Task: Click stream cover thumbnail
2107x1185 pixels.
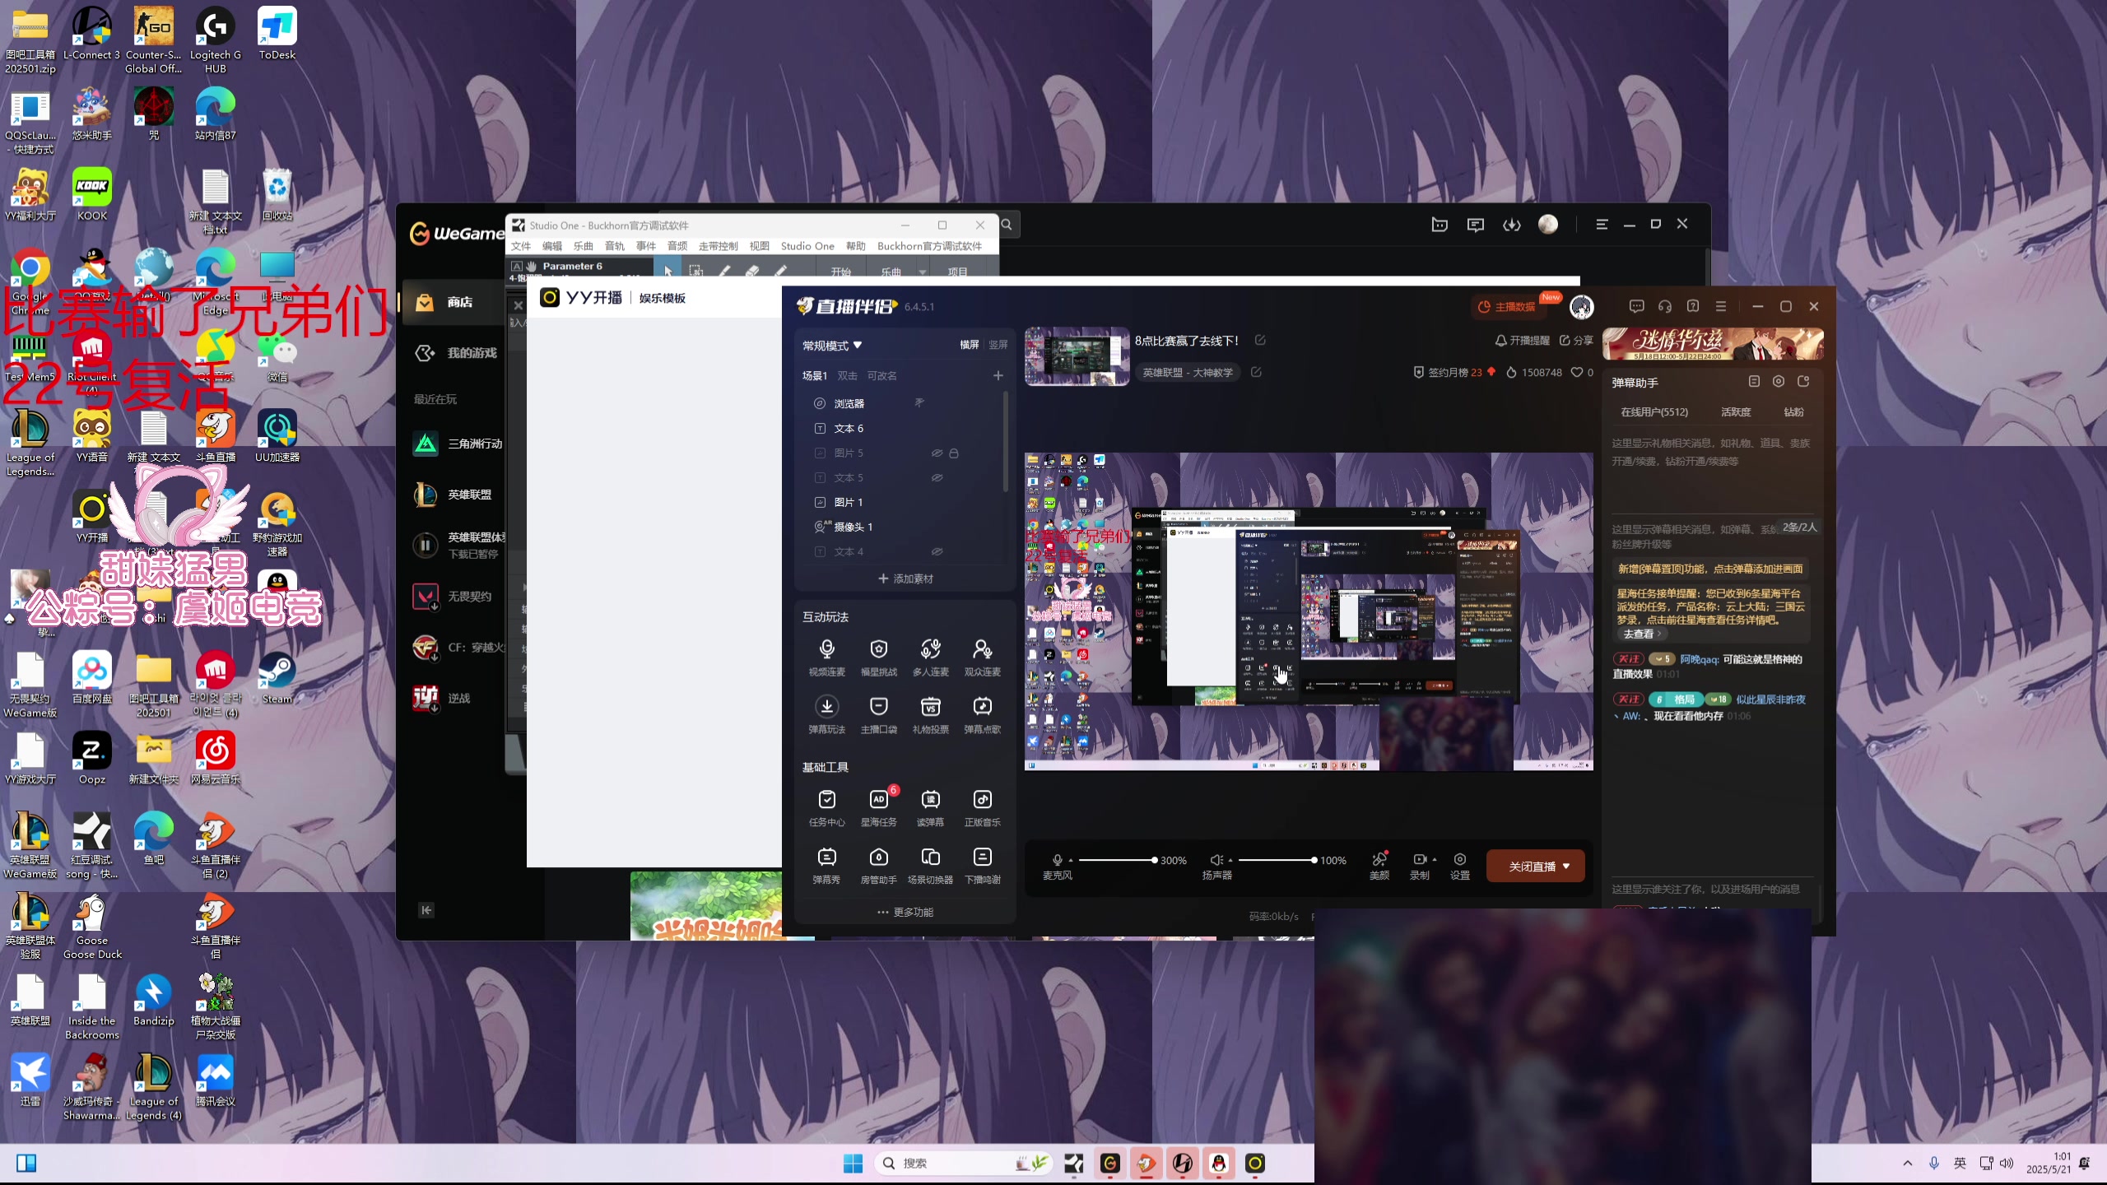Action: (1077, 356)
